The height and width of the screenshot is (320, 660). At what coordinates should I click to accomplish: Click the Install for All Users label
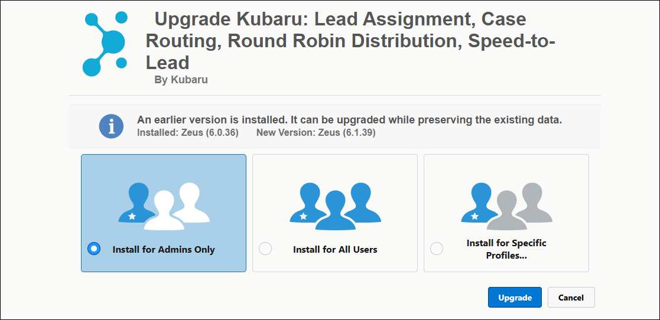[335, 249]
